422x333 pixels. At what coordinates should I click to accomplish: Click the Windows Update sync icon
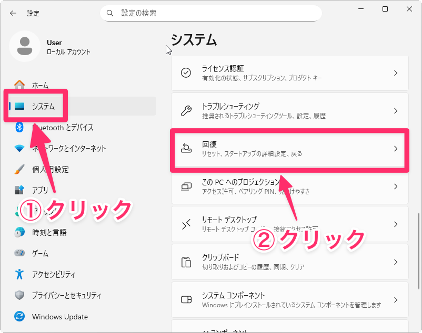[x=19, y=317]
